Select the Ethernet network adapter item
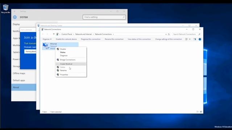232x130 pixels. coord(60,46)
